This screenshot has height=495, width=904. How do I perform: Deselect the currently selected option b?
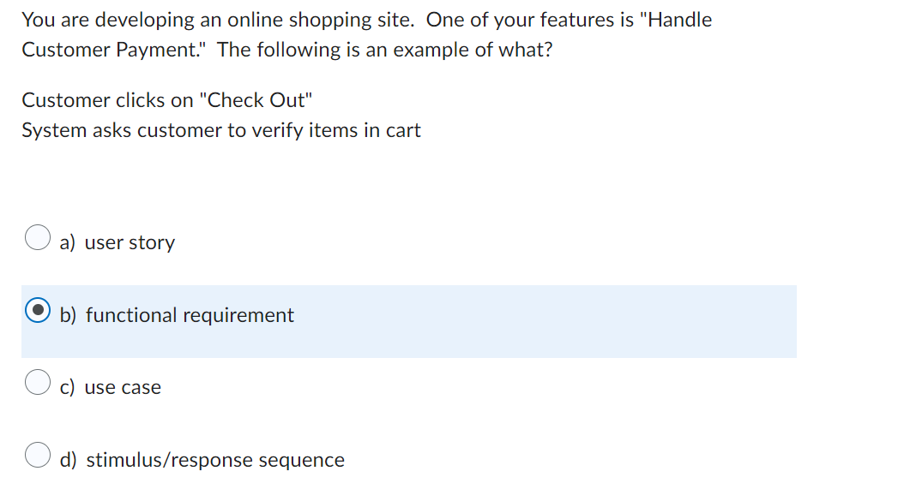37,310
